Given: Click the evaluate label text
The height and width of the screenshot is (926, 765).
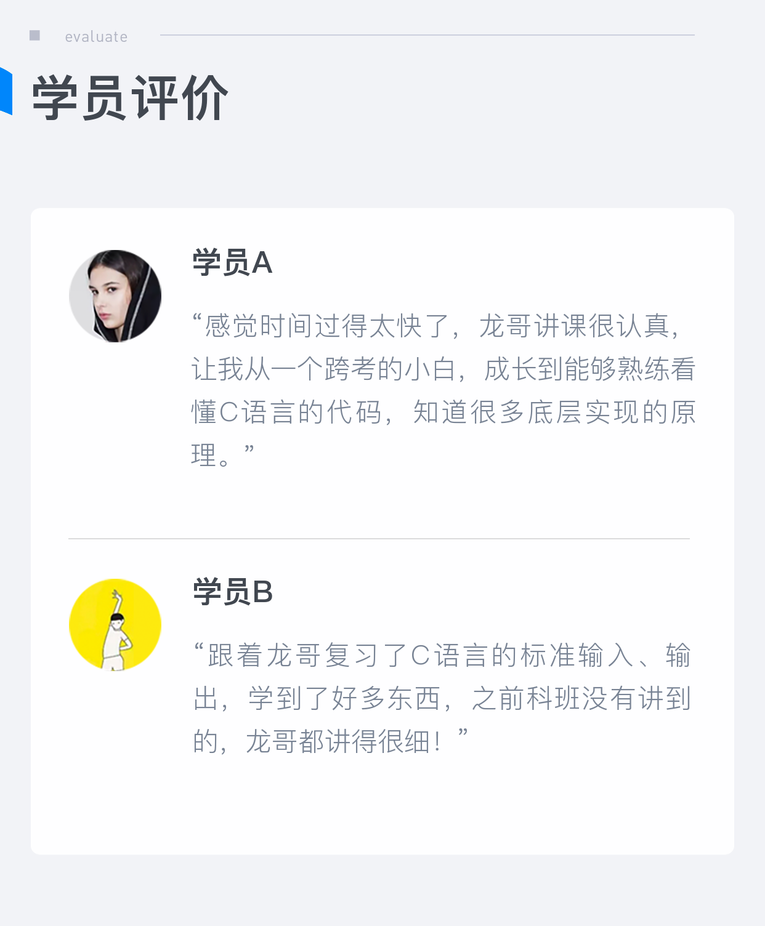Looking at the screenshot, I should (x=96, y=37).
